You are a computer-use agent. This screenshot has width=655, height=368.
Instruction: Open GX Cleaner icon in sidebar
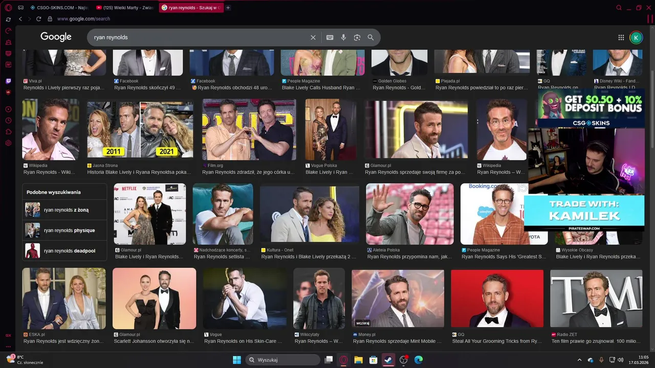click(x=8, y=42)
